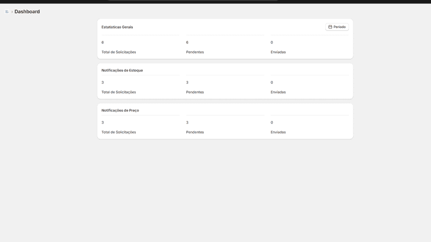Click the app icon in the breadcrumb
Screen dimensions: 431x242
[7, 11]
